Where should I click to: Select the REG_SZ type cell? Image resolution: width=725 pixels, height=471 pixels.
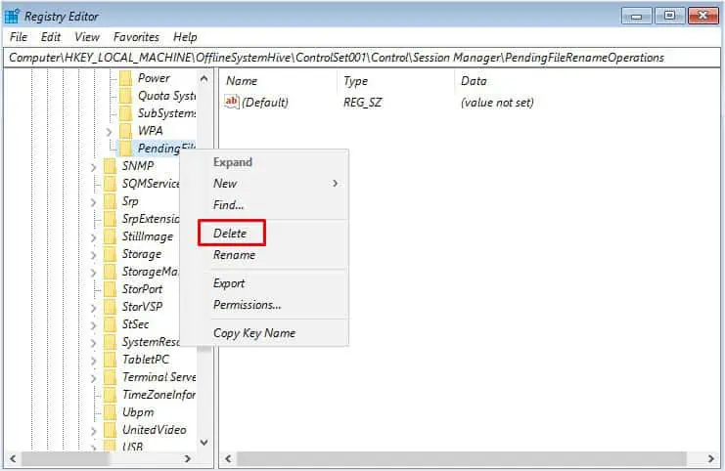pos(362,102)
